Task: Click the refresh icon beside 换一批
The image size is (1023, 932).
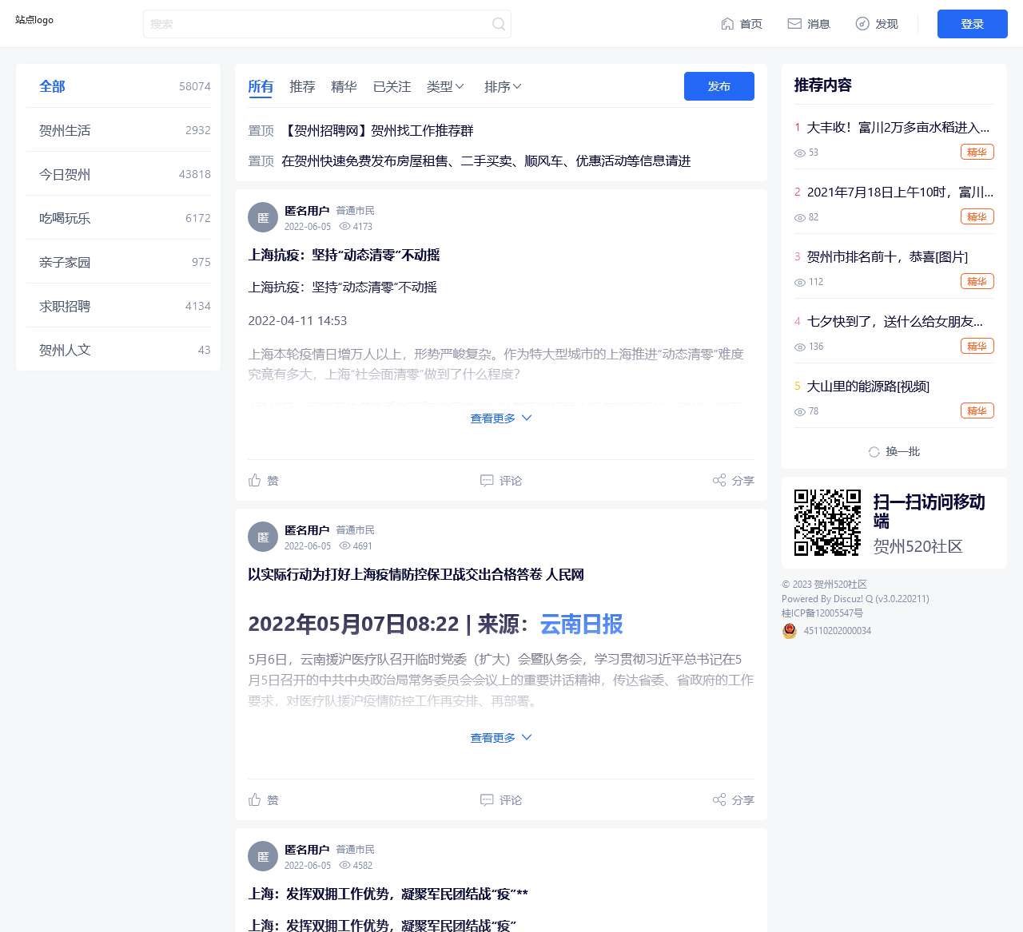Action: click(x=874, y=452)
